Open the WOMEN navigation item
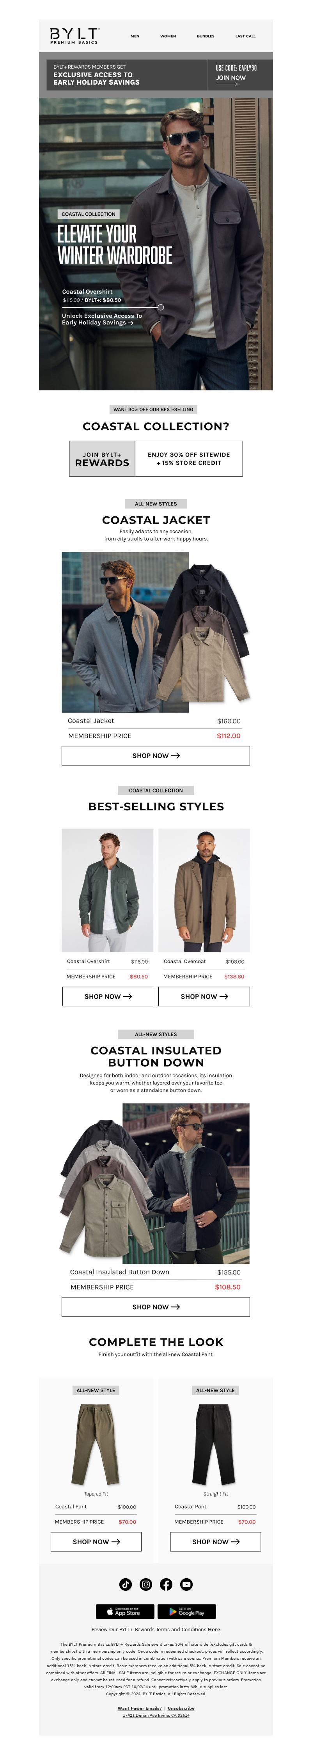 tap(168, 36)
